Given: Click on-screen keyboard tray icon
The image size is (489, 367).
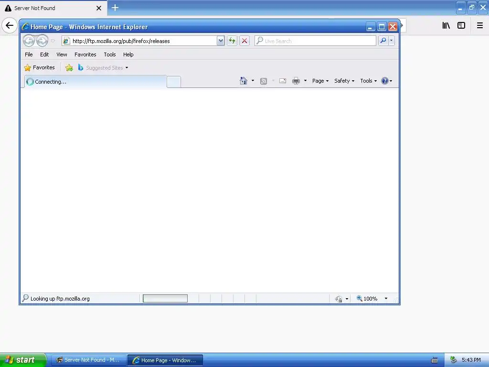Looking at the screenshot, I should click(435, 360).
